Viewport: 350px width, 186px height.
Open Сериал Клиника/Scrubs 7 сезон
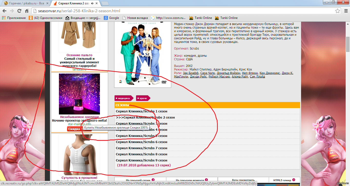(141, 148)
